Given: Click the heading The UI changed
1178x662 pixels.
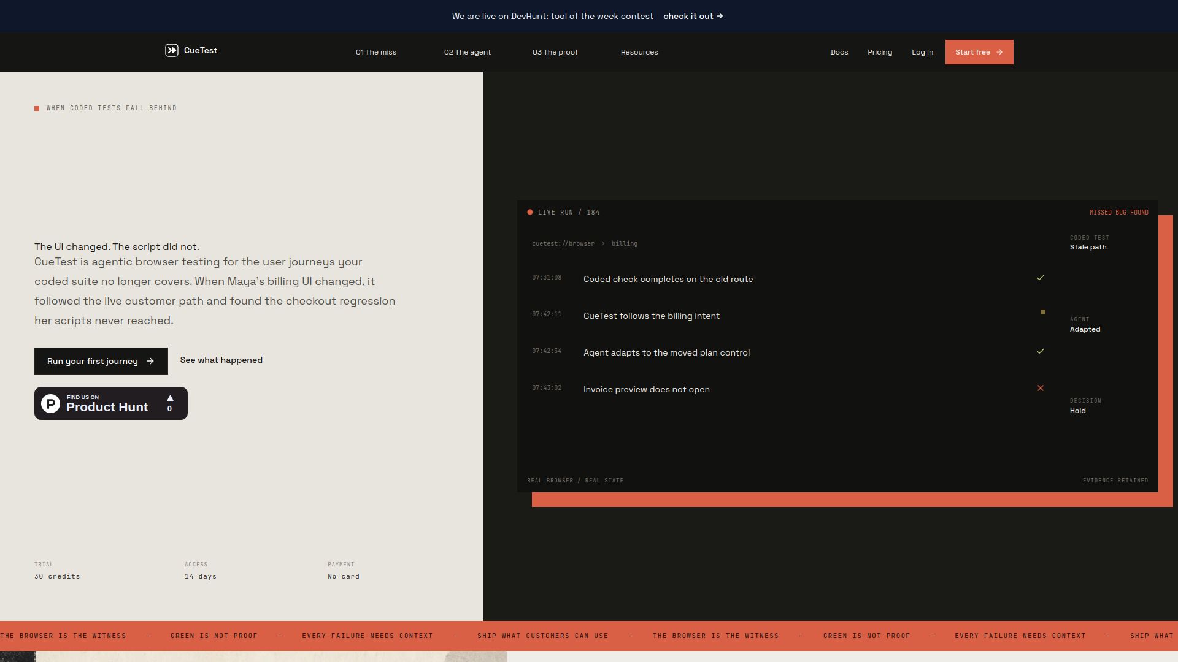Looking at the screenshot, I should click(x=117, y=246).
